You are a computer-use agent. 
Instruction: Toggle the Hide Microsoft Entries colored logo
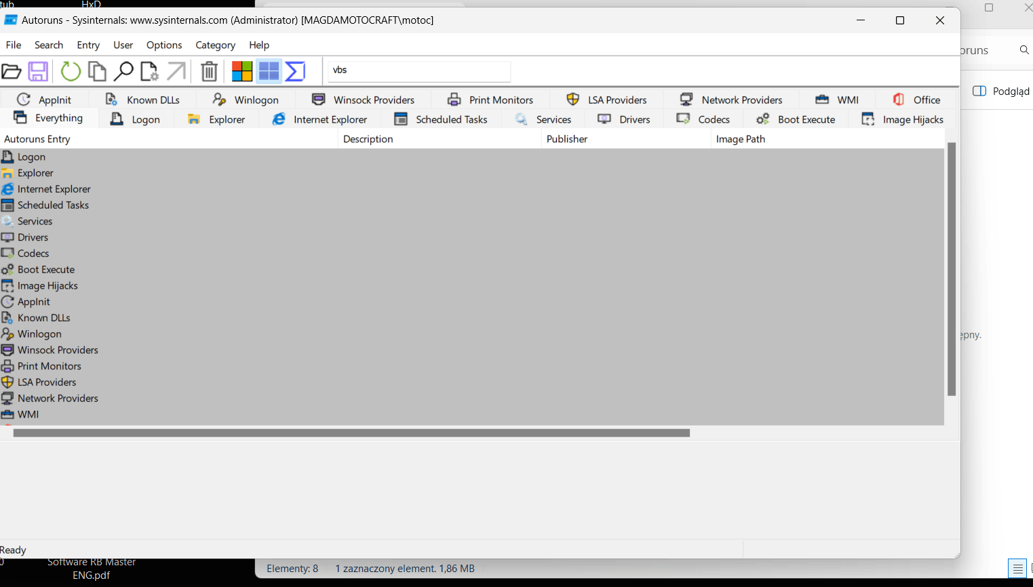(x=242, y=71)
